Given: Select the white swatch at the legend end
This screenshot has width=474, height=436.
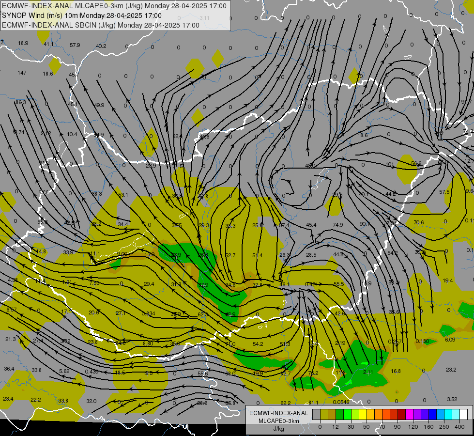Looking at the screenshot, I should 464,414.
